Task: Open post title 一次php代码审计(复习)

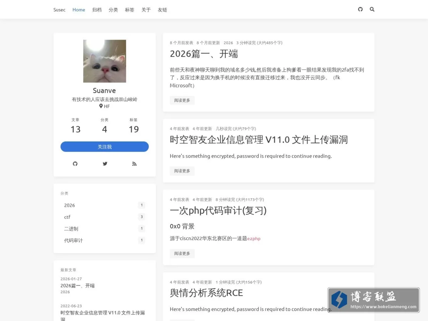Action: click(218, 210)
